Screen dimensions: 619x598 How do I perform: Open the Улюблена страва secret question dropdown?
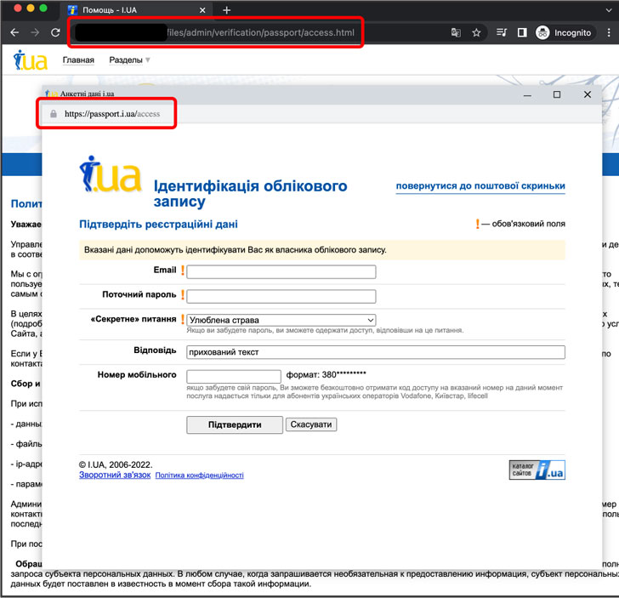click(x=281, y=320)
